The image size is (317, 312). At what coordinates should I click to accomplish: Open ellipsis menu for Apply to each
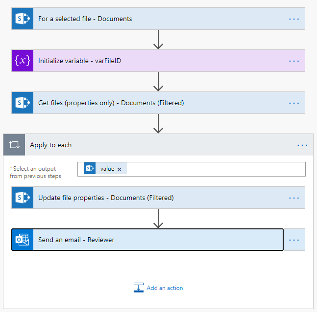tap(302, 145)
